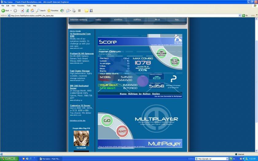
Task: Click the green GO multiplayer button
Action: coord(107,120)
